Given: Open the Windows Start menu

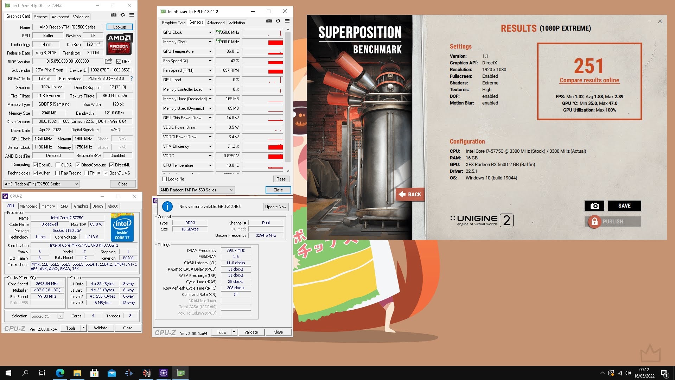Looking at the screenshot, I should click(8, 373).
